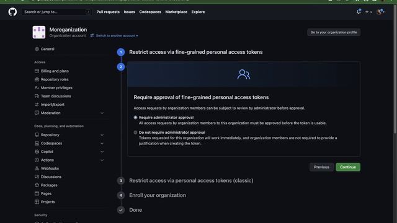Open Explore in top navigation
Image resolution: width=397 pixels, height=223 pixels.
pyautogui.click(x=198, y=12)
